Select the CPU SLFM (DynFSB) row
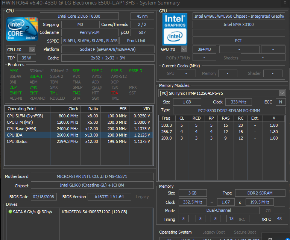Screen dimensions: 290x240 point(79,116)
